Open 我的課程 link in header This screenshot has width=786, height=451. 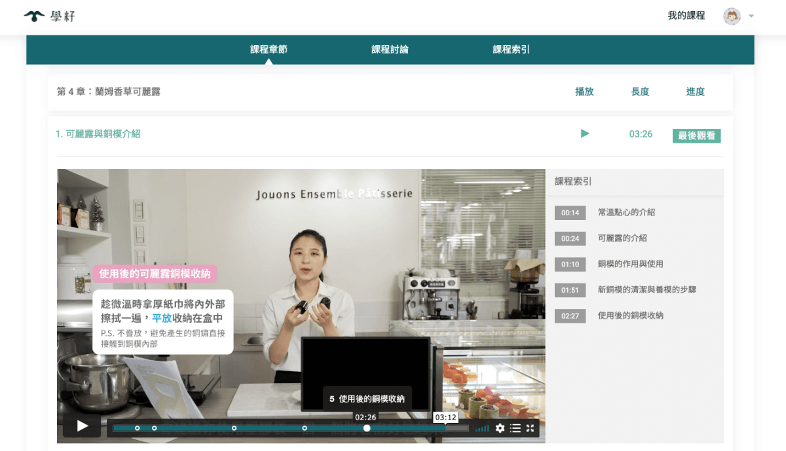pyautogui.click(x=686, y=16)
